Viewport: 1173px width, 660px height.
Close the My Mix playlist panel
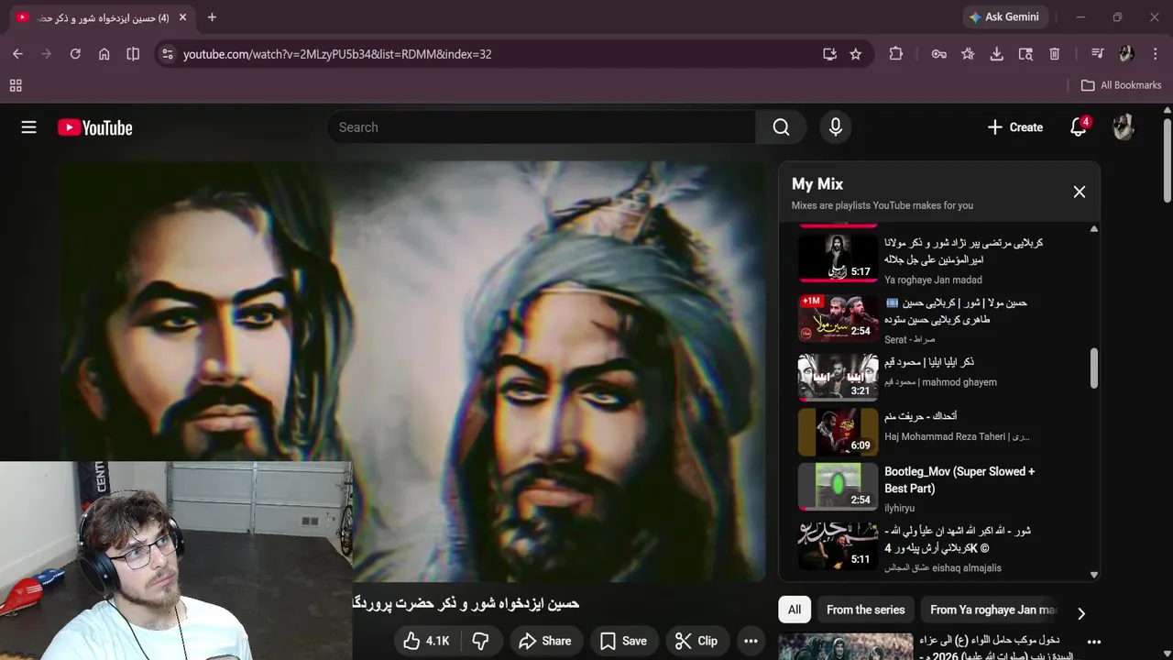(1079, 192)
